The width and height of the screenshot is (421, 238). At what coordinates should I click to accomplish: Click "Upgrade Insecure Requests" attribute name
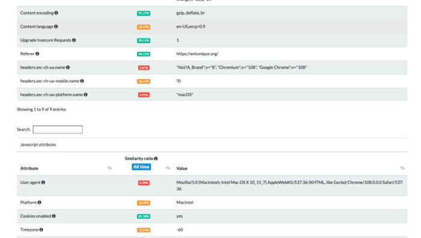pyautogui.click(x=46, y=40)
